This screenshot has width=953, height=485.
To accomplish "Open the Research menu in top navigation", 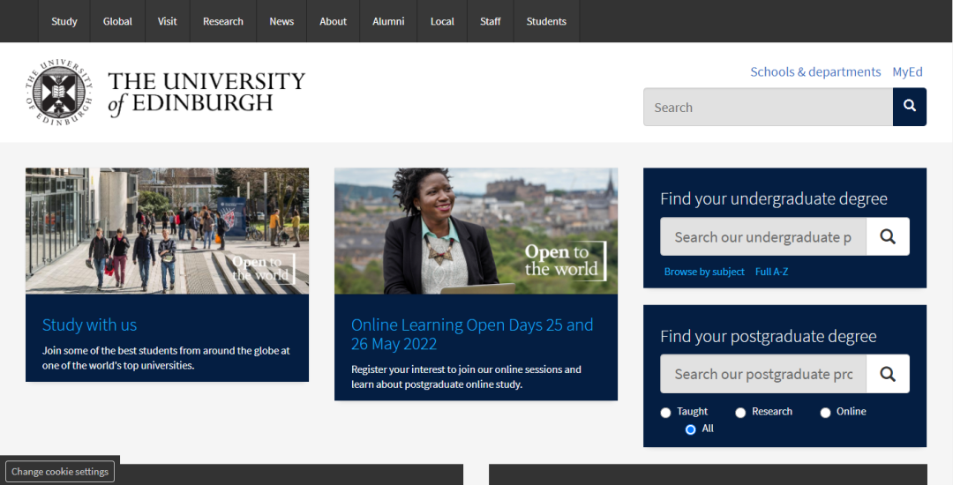I will click(x=223, y=21).
